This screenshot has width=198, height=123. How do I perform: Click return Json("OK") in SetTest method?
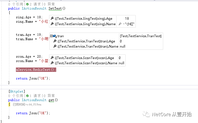point(33,78)
